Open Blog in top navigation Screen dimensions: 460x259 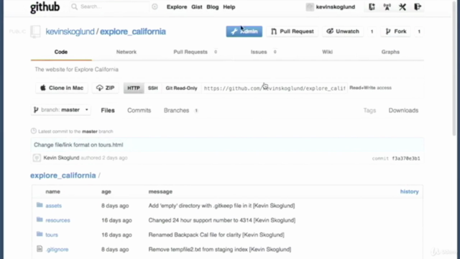(x=213, y=6)
